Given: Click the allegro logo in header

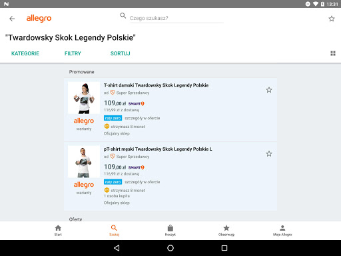Looking at the screenshot, I should pos(39,19).
